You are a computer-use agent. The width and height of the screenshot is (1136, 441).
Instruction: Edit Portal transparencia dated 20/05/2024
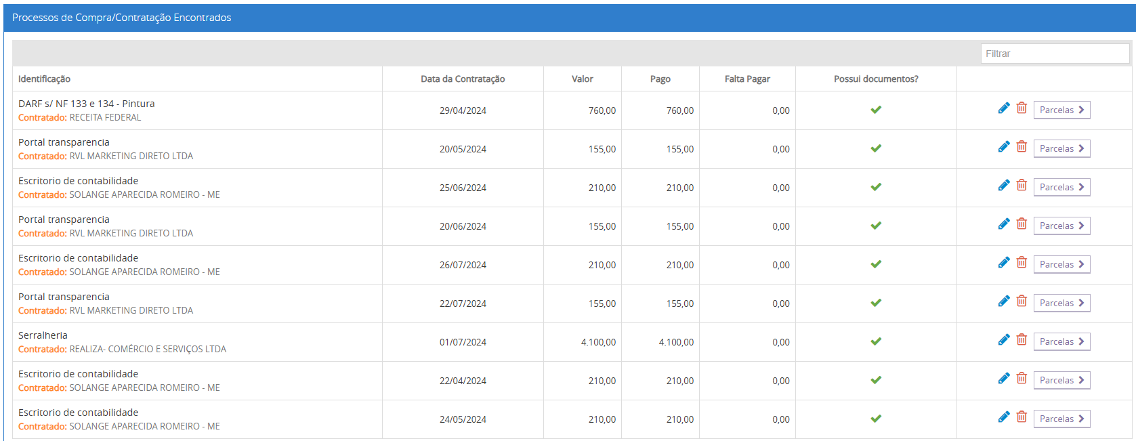[x=1004, y=147]
